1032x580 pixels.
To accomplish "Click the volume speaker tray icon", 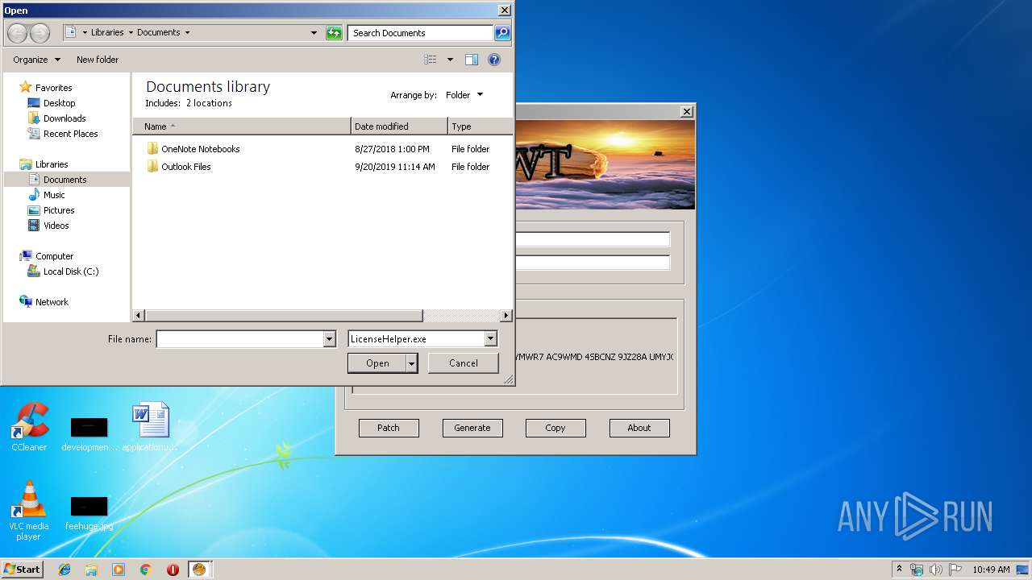I will click(x=936, y=570).
